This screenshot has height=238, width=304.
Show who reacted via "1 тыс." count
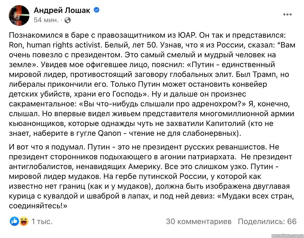pyautogui.click(x=42, y=221)
